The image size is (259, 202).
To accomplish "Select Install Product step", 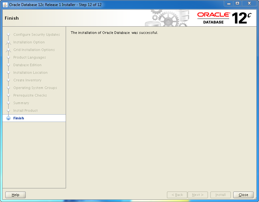I will point(25,110).
